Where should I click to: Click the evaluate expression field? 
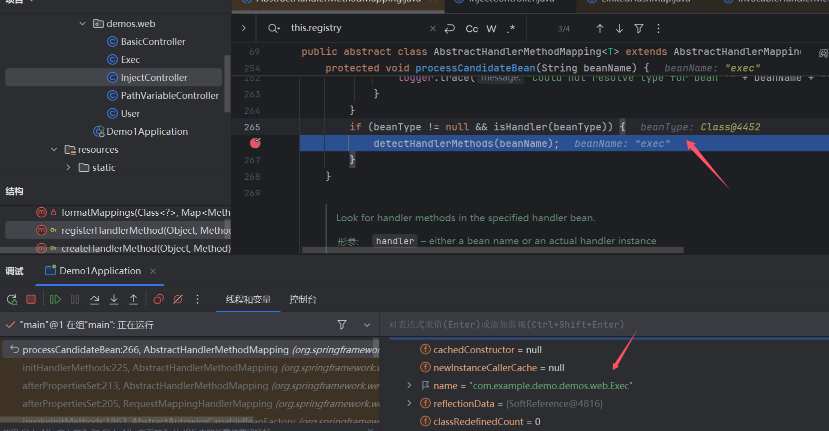click(x=604, y=325)
